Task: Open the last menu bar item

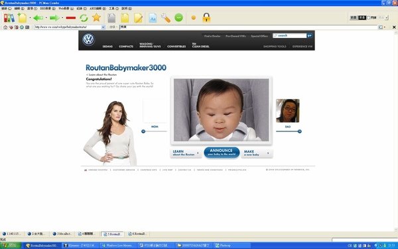Action: (x=127, y=9)
